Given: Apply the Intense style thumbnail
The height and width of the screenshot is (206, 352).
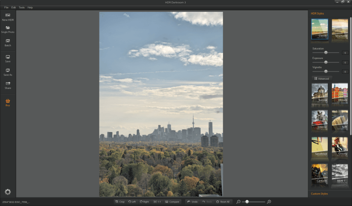Looking at the screenshot, I should click(320, 121).
